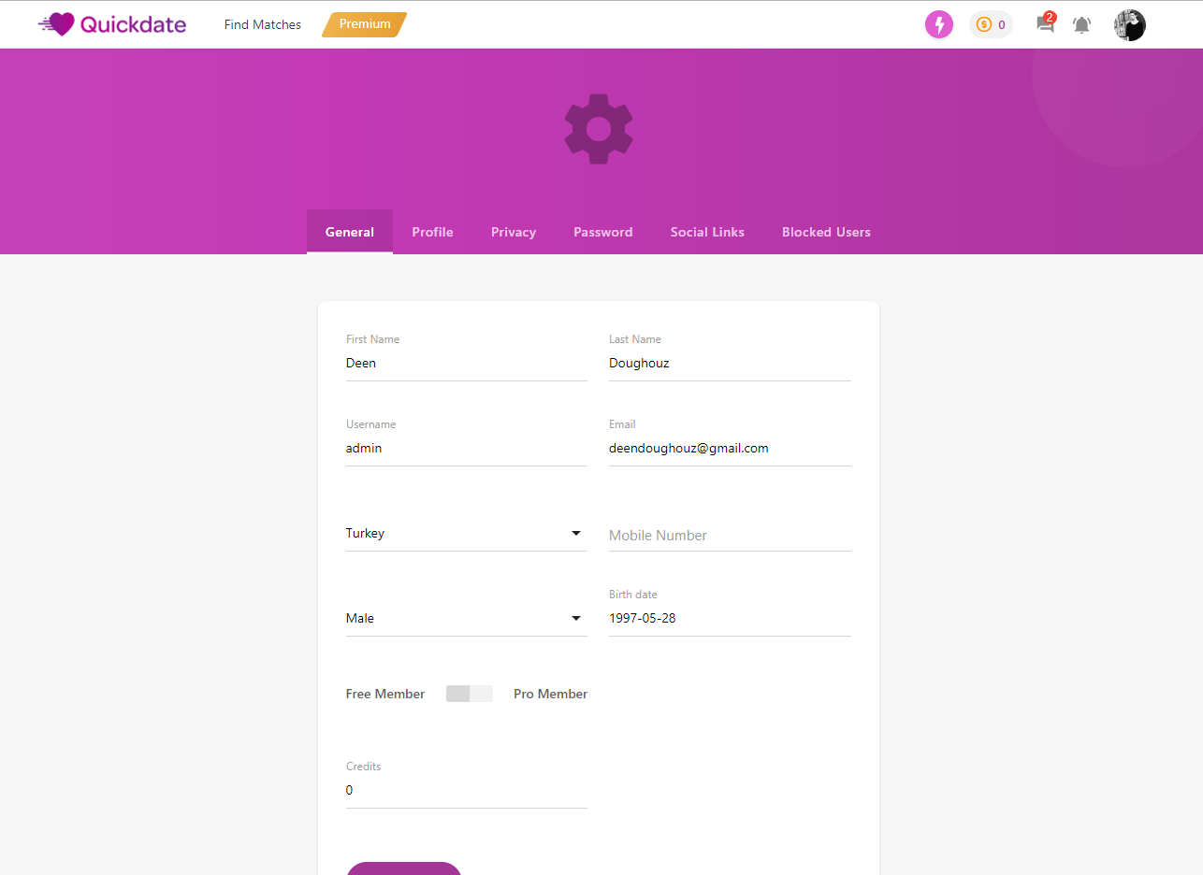Go to the Password tab
Screen dimensions: 1203x875
(x=602, y=232)
